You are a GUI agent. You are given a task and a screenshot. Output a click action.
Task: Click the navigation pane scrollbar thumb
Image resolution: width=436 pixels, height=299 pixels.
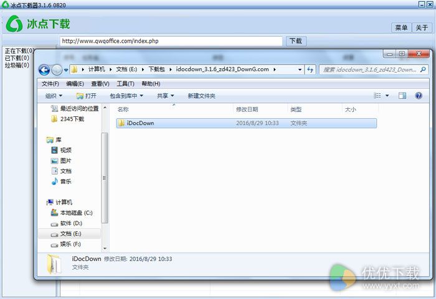pos(105,178)
